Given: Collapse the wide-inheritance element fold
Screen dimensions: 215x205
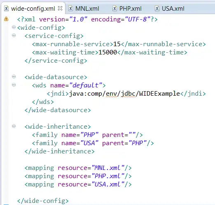Looking at the screenshot, I should [14, 126].
